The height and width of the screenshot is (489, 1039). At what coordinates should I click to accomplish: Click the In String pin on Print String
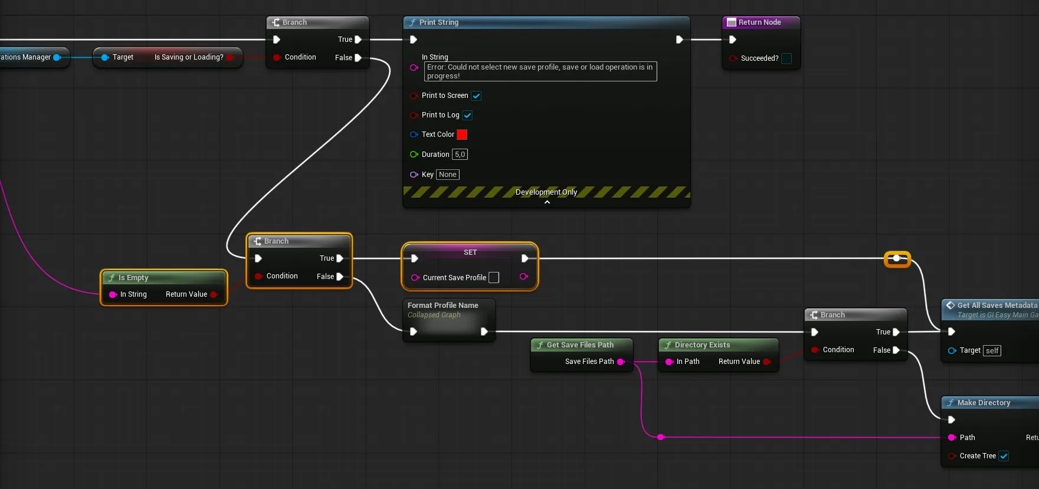click(414, 67)
